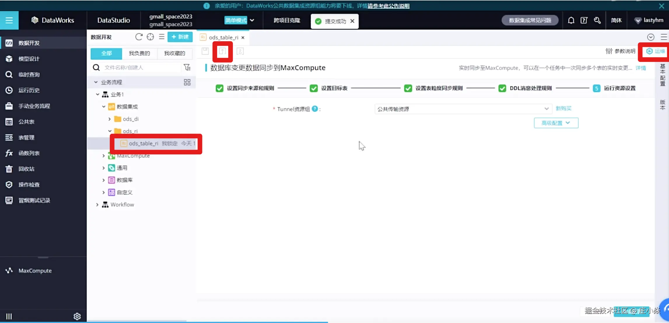Open the notification bell icon

click(571, 20)
